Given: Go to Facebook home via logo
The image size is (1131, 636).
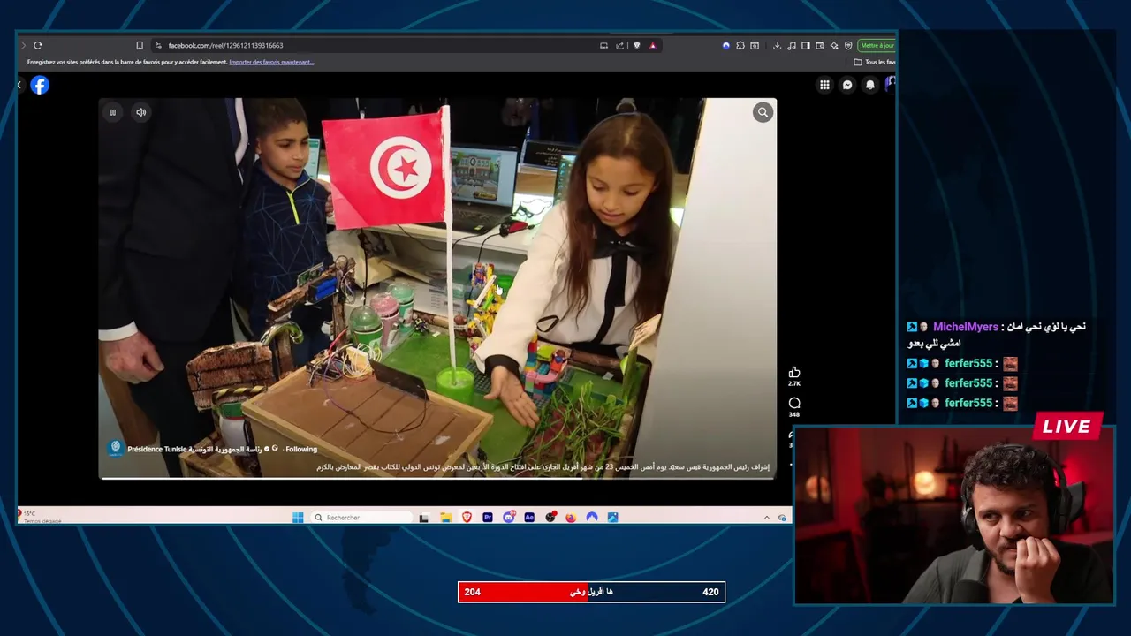Looking at the screenshot, I should pyautogui.click(x=40, y=85).
